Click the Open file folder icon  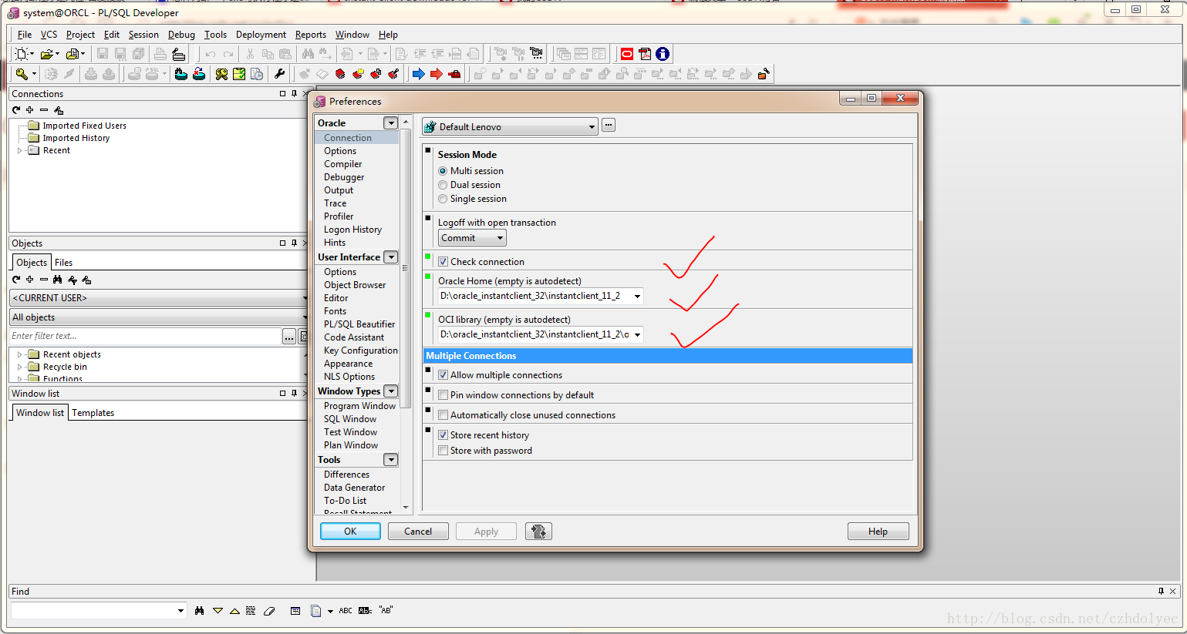pos(47,54)
